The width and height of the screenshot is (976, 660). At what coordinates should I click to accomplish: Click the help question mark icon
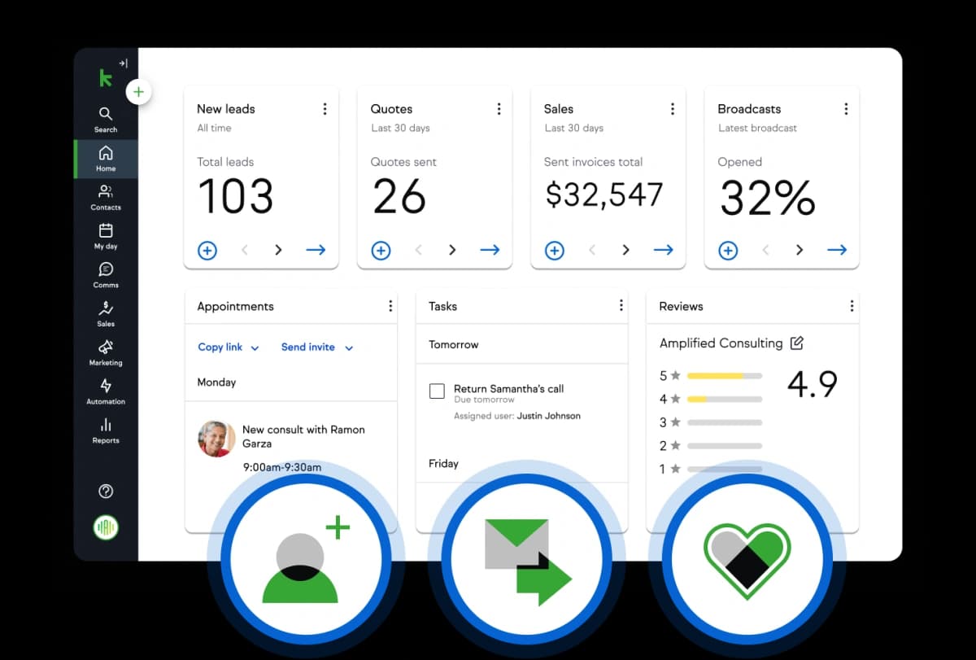[106, 491]
